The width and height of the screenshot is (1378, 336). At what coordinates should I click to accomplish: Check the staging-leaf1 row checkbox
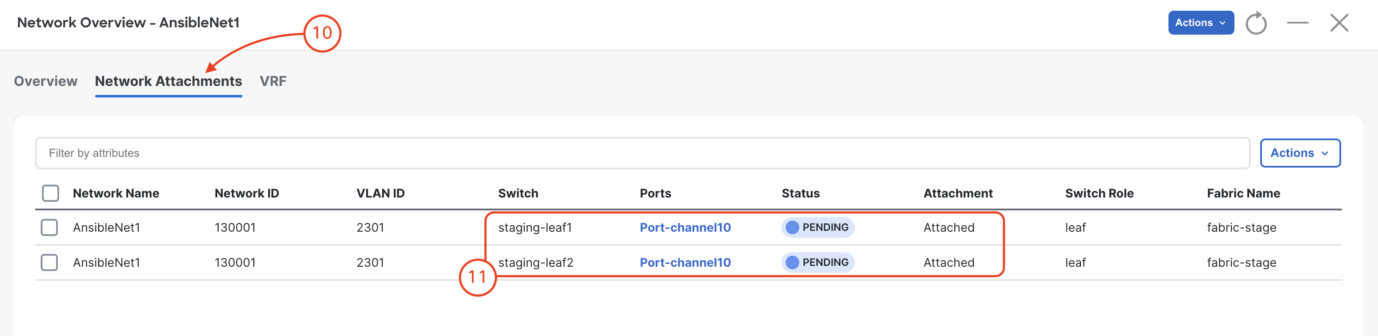(x=49, y=227)
